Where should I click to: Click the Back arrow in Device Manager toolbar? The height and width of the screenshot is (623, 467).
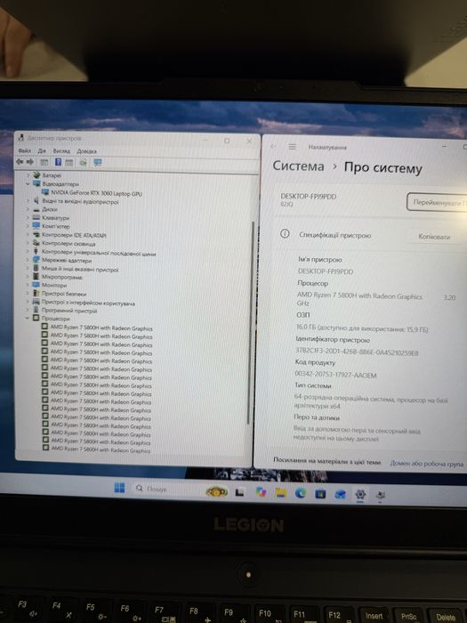[x=19, y=162]
